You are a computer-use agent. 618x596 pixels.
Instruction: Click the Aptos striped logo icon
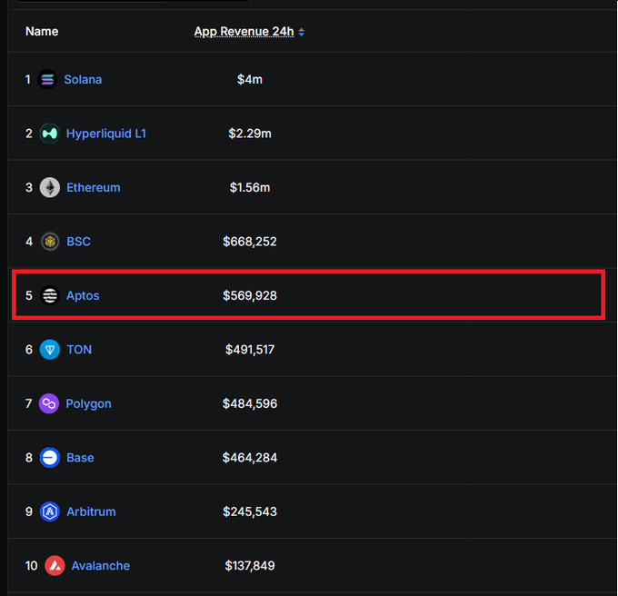(50, 296)
